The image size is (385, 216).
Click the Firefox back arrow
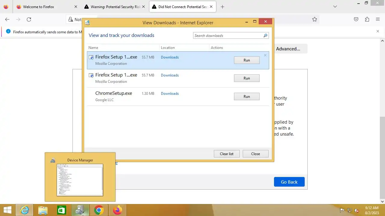[7, 19]
